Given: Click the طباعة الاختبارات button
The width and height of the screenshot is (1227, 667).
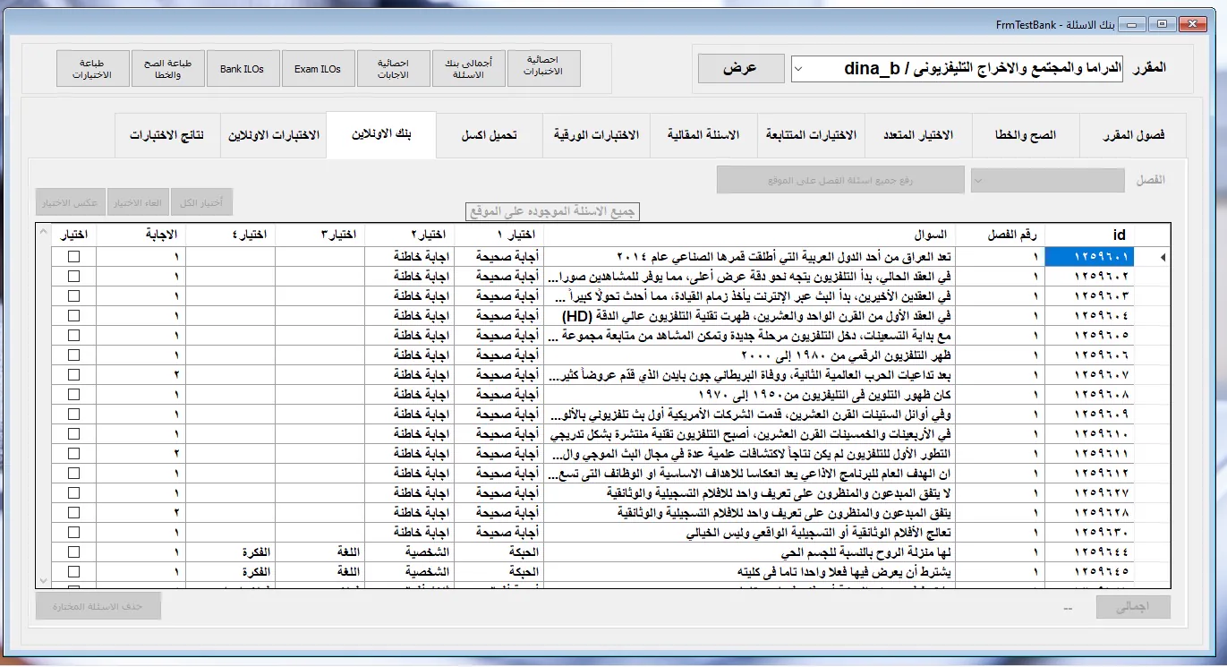Looking at the screenshot, I should 93,69.
